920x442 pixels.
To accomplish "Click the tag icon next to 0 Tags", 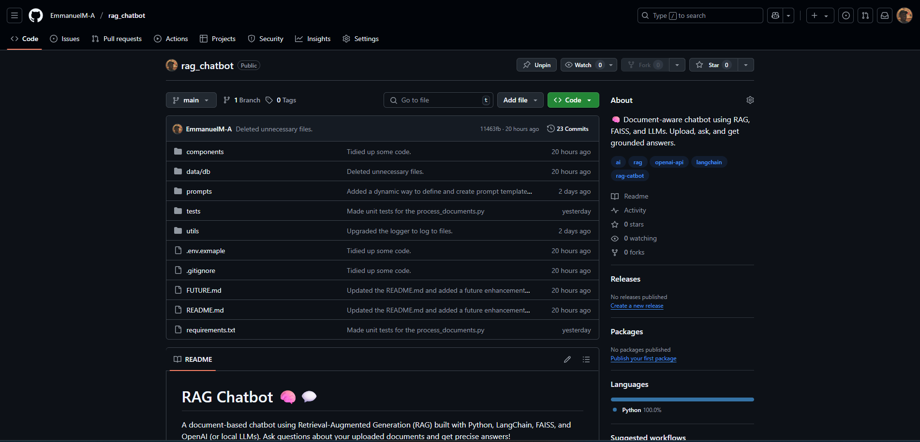I will [269, 100].
